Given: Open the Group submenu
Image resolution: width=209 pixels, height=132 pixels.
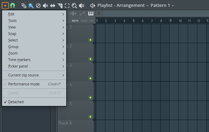Looking at the screenshot, I should tap(34, 47).
